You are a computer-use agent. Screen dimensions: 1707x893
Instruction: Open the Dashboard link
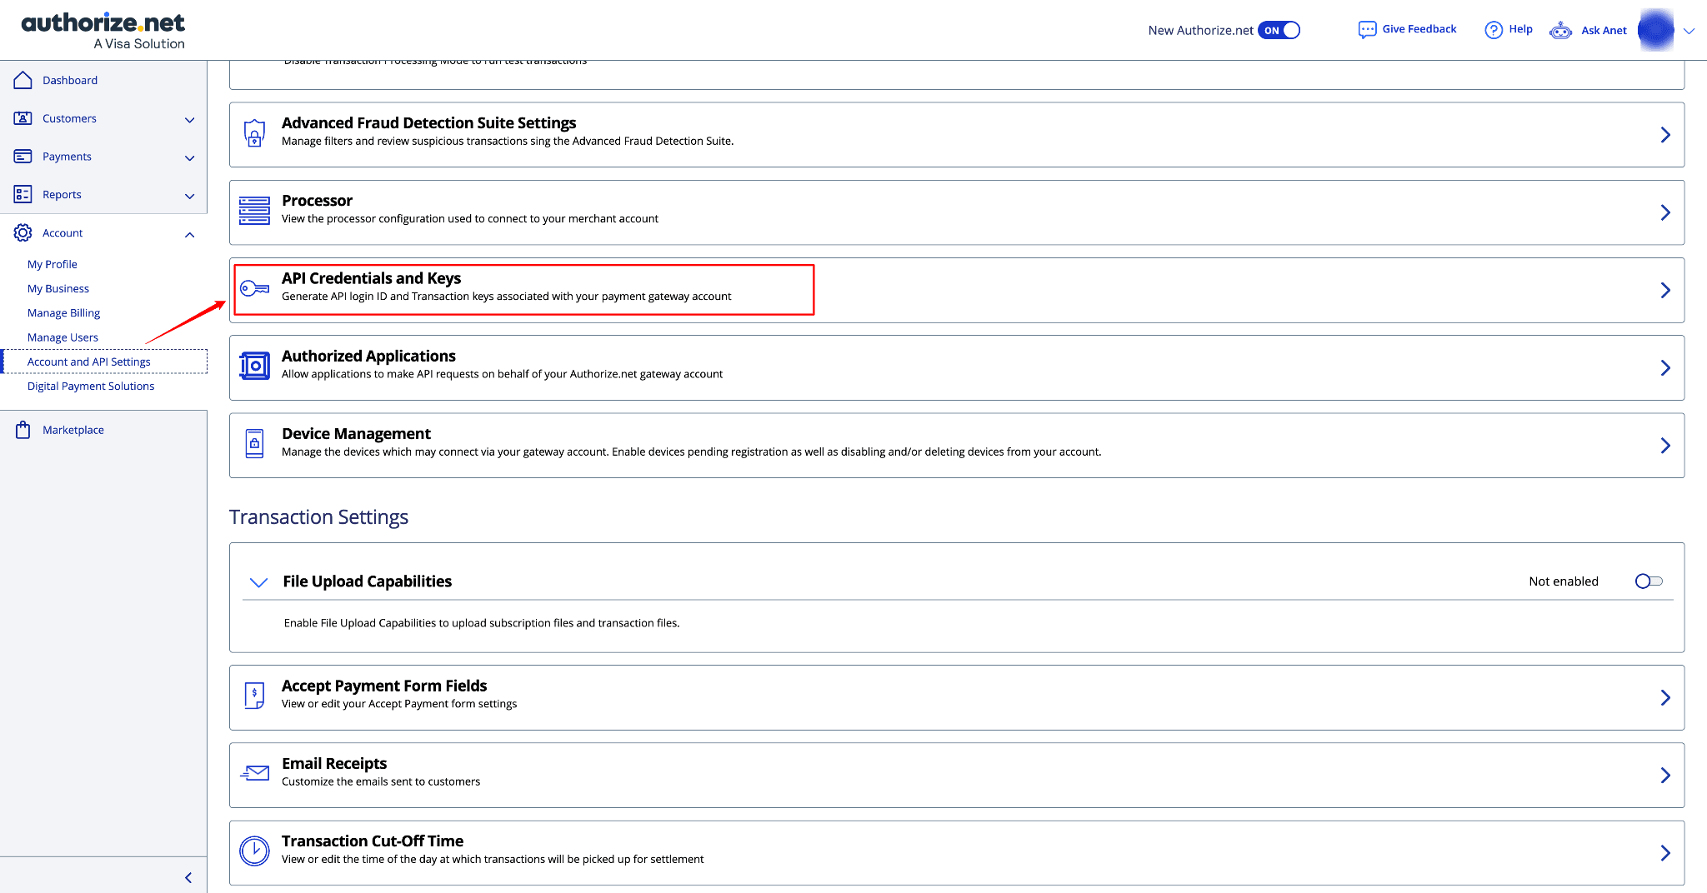pyautogui.click(x=70, y=80)
